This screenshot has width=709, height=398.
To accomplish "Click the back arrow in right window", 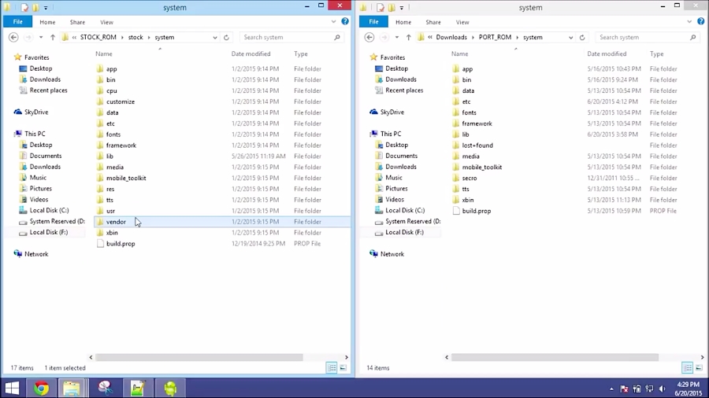I will coord(369,37).
